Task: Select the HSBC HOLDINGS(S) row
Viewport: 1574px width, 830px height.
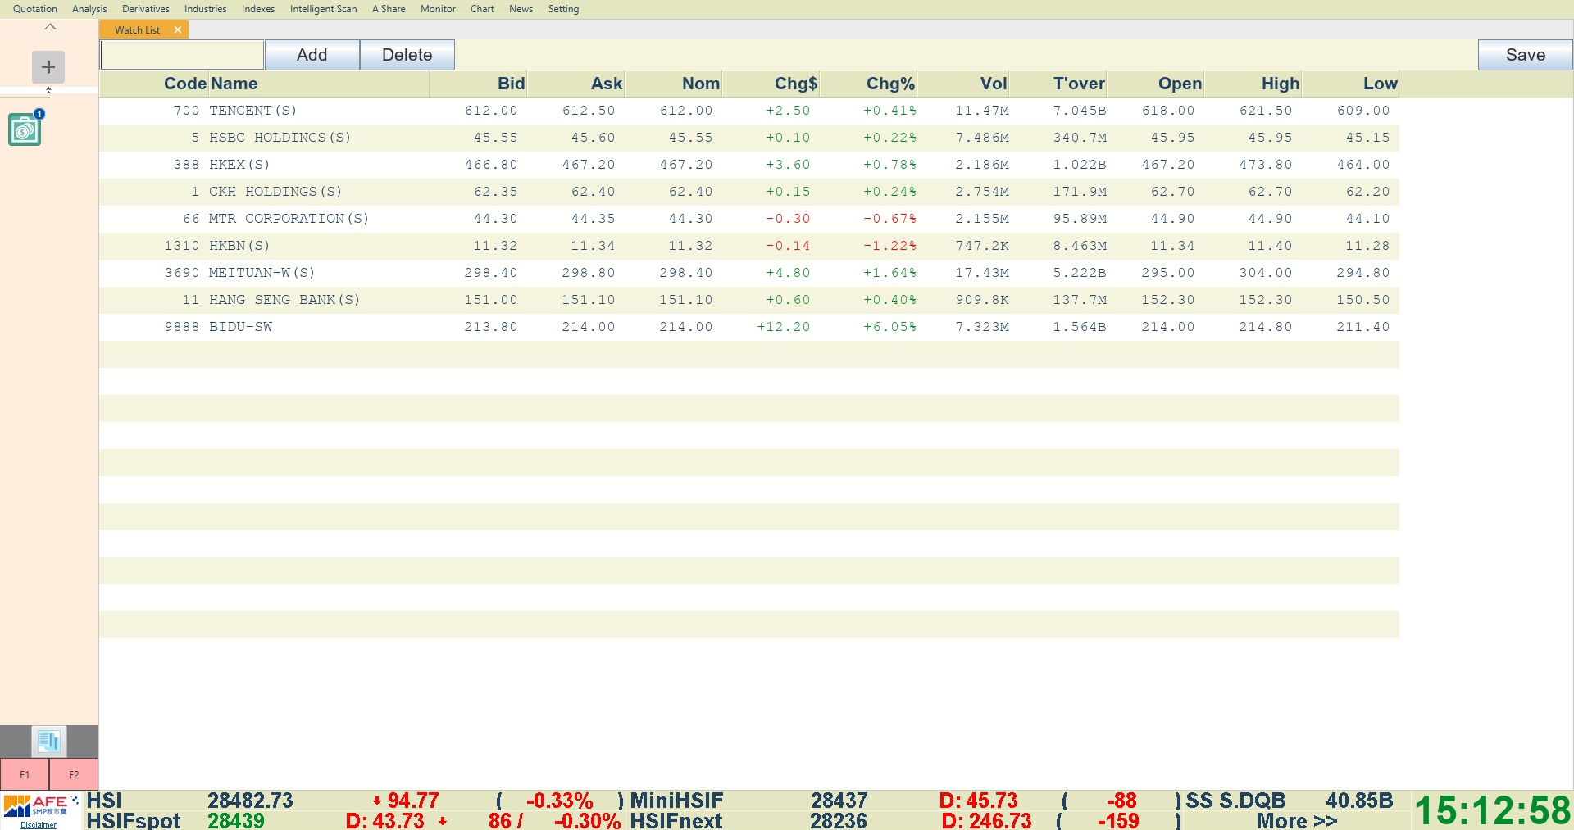Action: point(749,138)
